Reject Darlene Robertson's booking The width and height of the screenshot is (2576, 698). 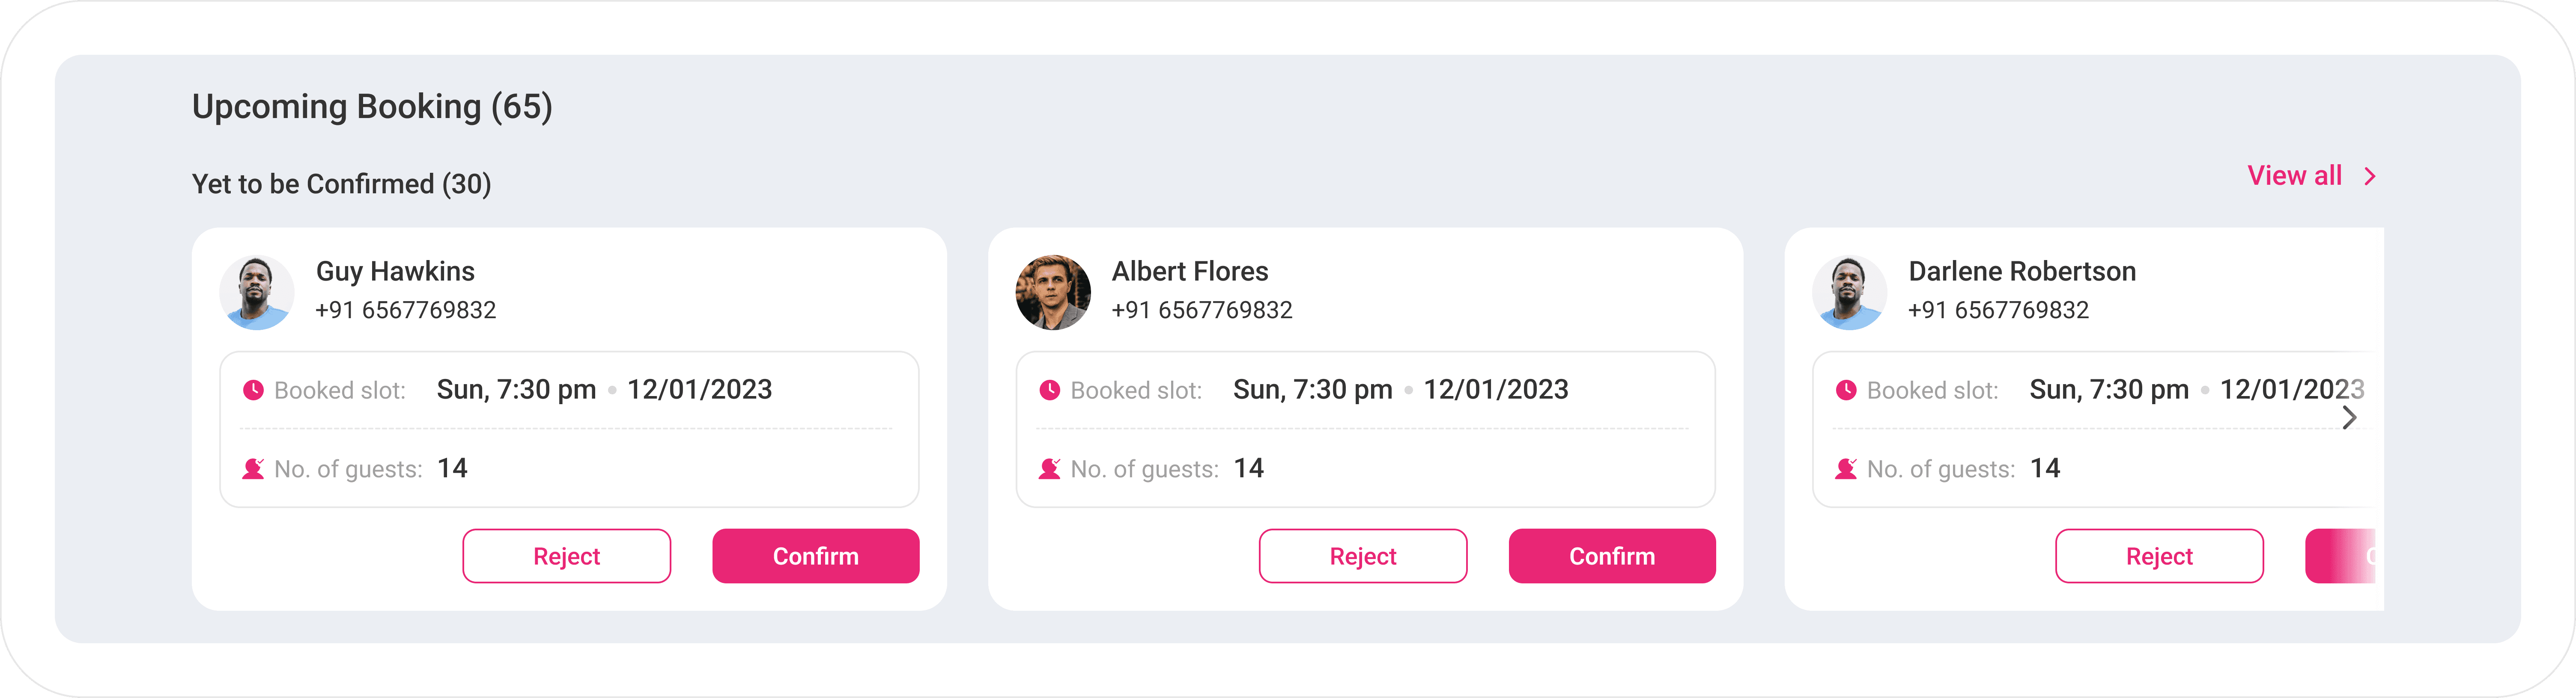[2159, 556]
